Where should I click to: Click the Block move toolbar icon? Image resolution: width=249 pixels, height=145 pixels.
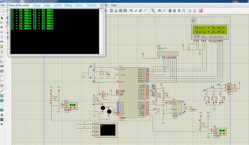click(x=116, y=11)
